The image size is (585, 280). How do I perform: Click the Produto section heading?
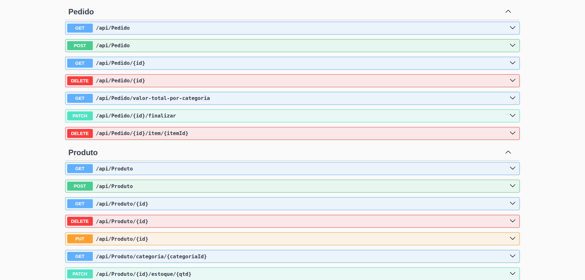[x=83, y=153]
